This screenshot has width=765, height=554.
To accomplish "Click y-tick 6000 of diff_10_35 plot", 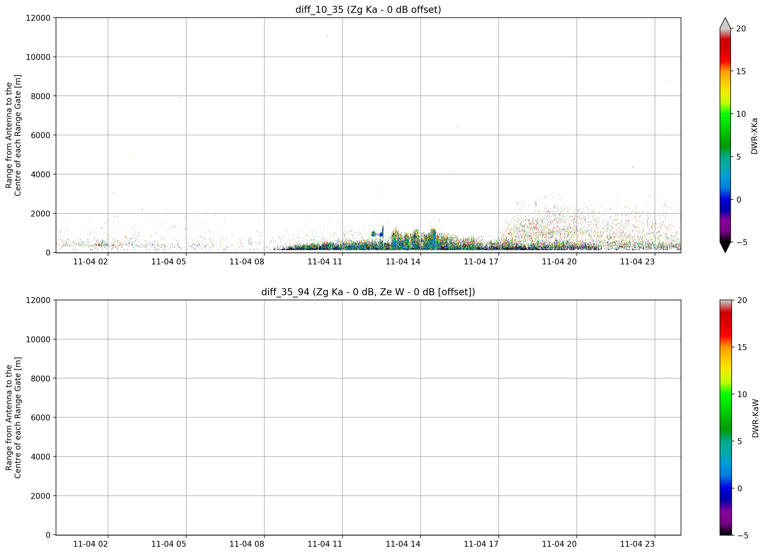I will [41, 135].
